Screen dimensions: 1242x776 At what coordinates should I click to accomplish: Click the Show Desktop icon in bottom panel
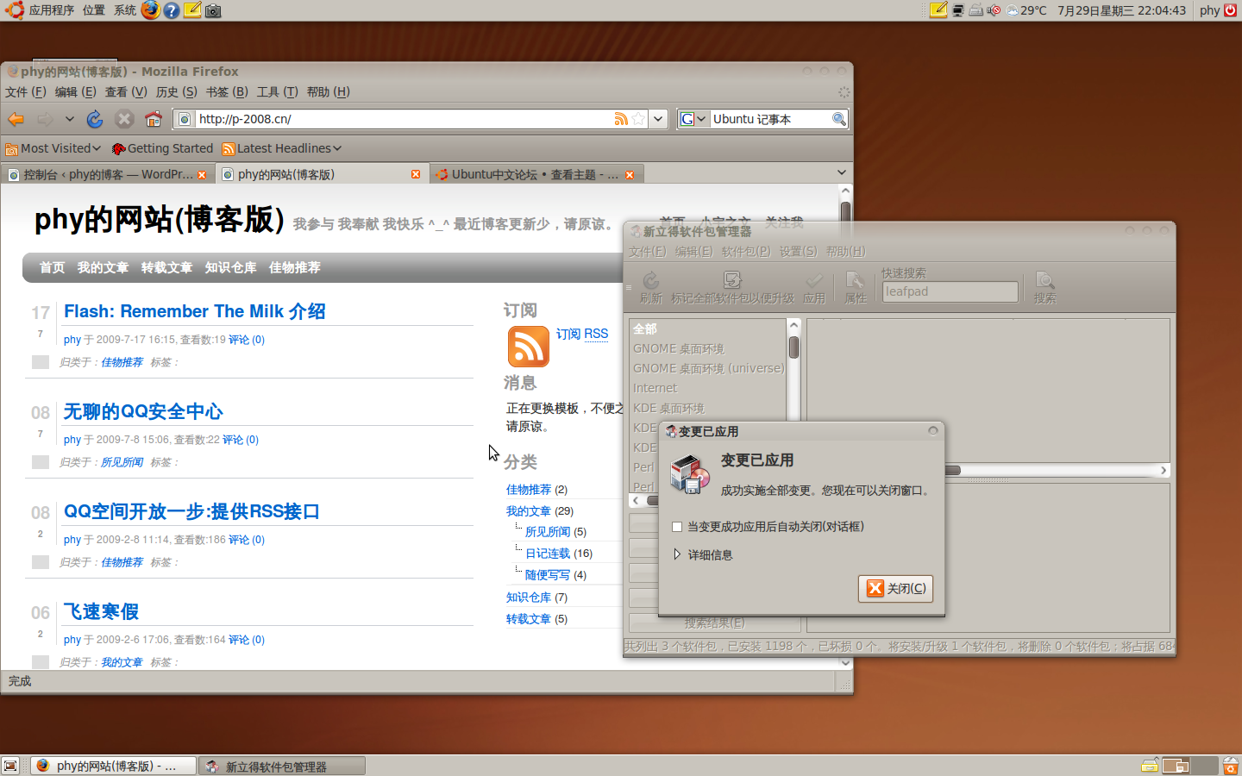(x=10, y=766)
